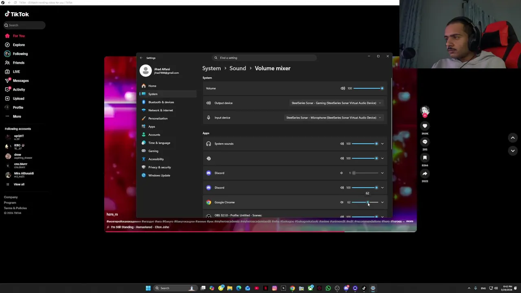Click the Privacy & security shield icon
521x293 pixels.
(x=144, y=167)
